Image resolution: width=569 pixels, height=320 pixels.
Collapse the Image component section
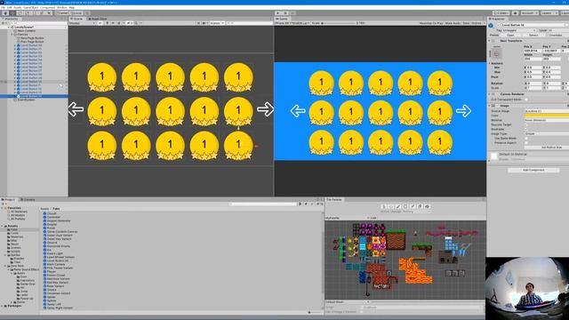click(x=490, y=106)
